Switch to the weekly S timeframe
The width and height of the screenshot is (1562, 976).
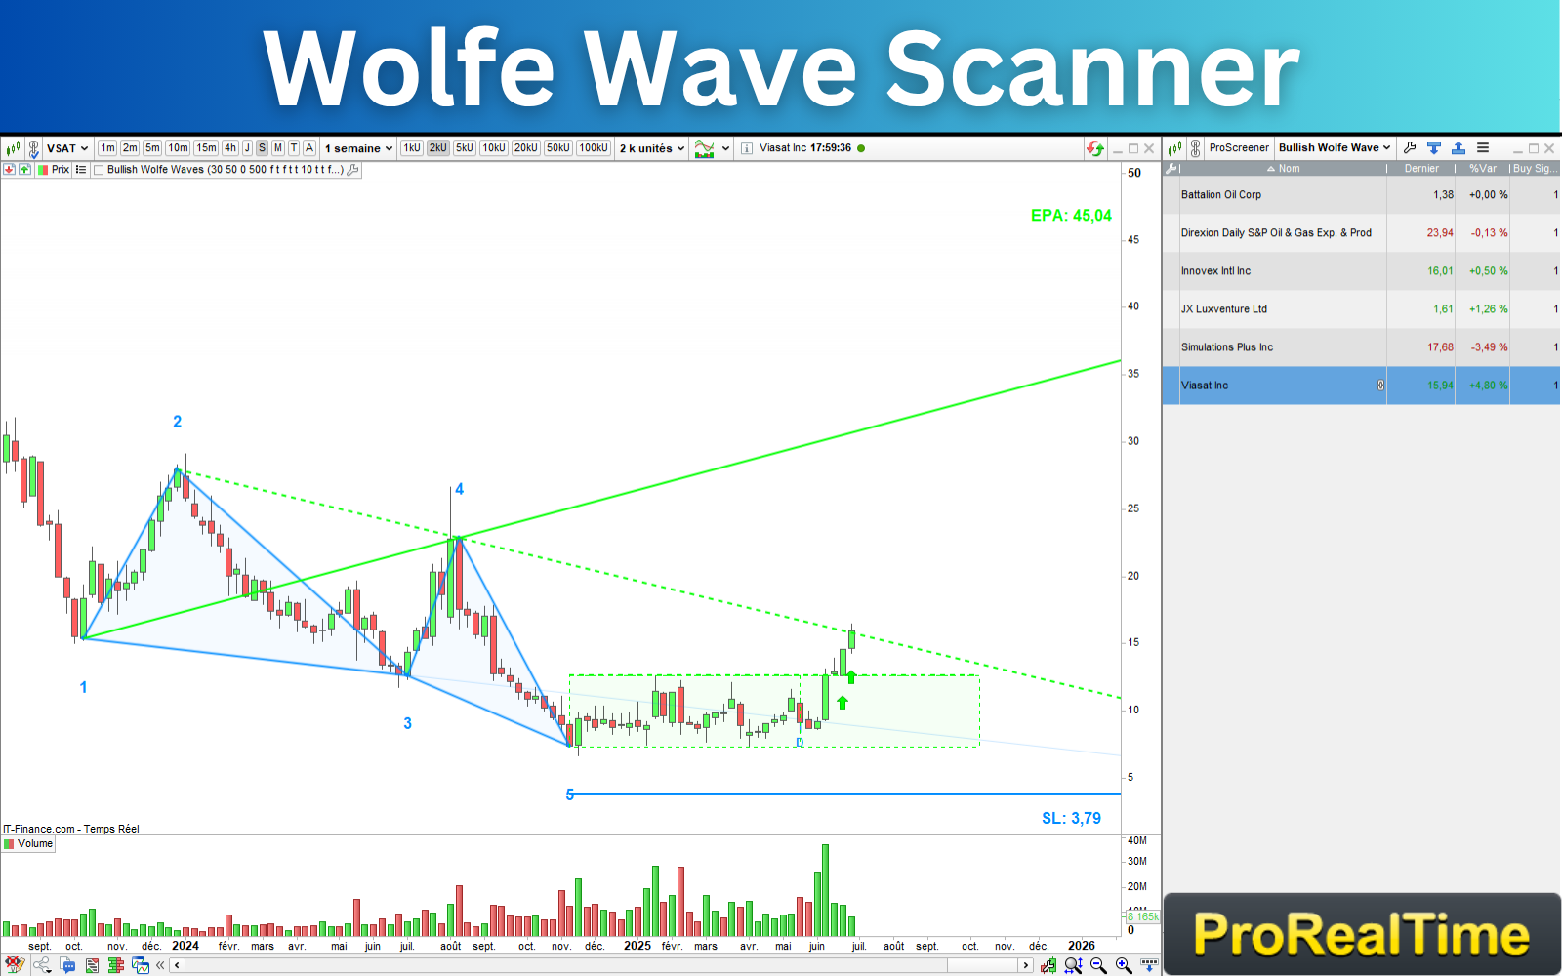click(x=262, y=148)
